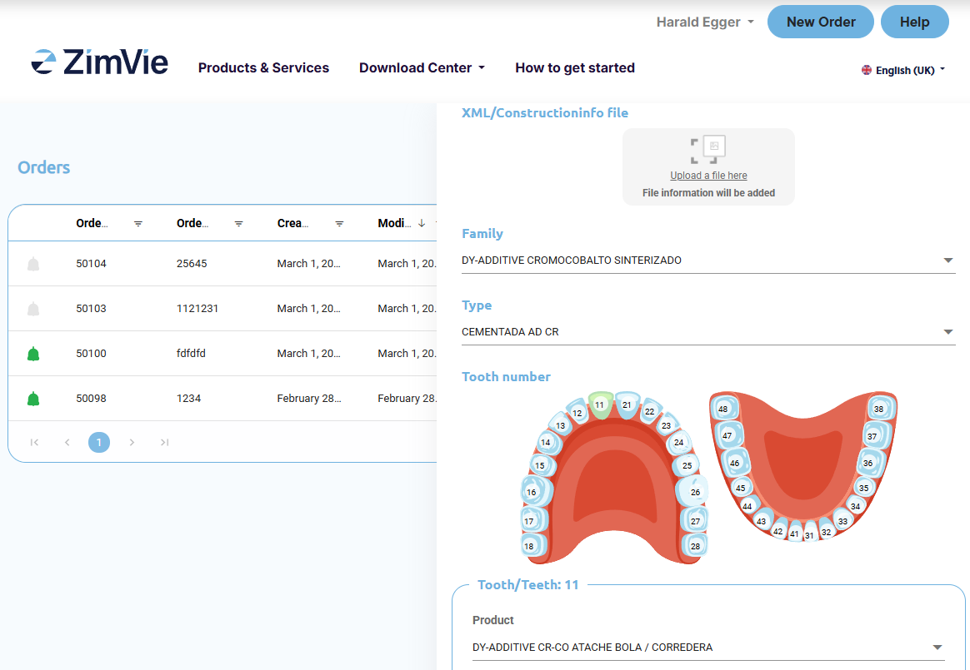This screenshot has height=670, width=970.
Task: Go to the next orders page arrow
Action: (x=132, y=442)
